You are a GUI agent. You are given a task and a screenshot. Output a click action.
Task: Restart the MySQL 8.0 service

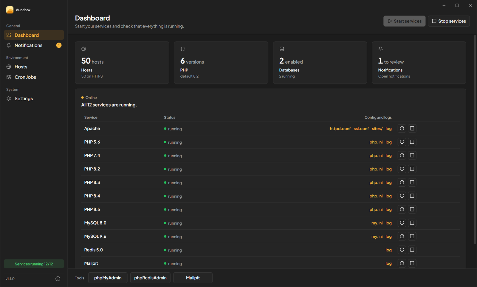click(x=402, y=223)
